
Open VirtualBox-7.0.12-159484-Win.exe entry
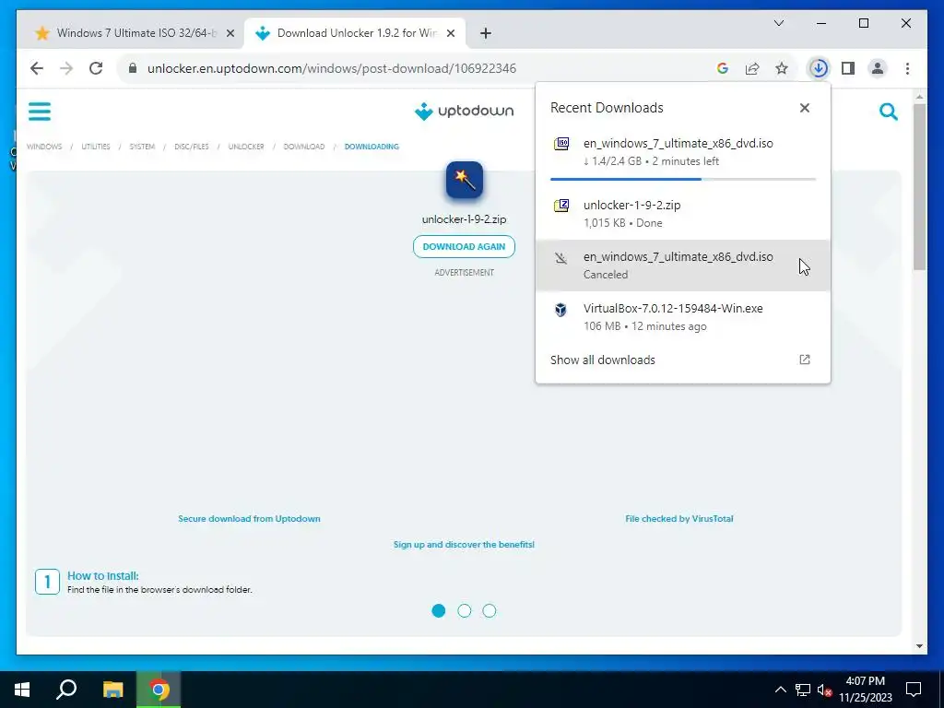click(683, 317)
